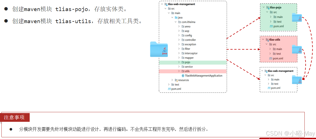Click the bullet text mentioning tlias-pojo 存放实体类
This screenshot has width=316, height=139.
pyautogui.click(x=70, y=9)
